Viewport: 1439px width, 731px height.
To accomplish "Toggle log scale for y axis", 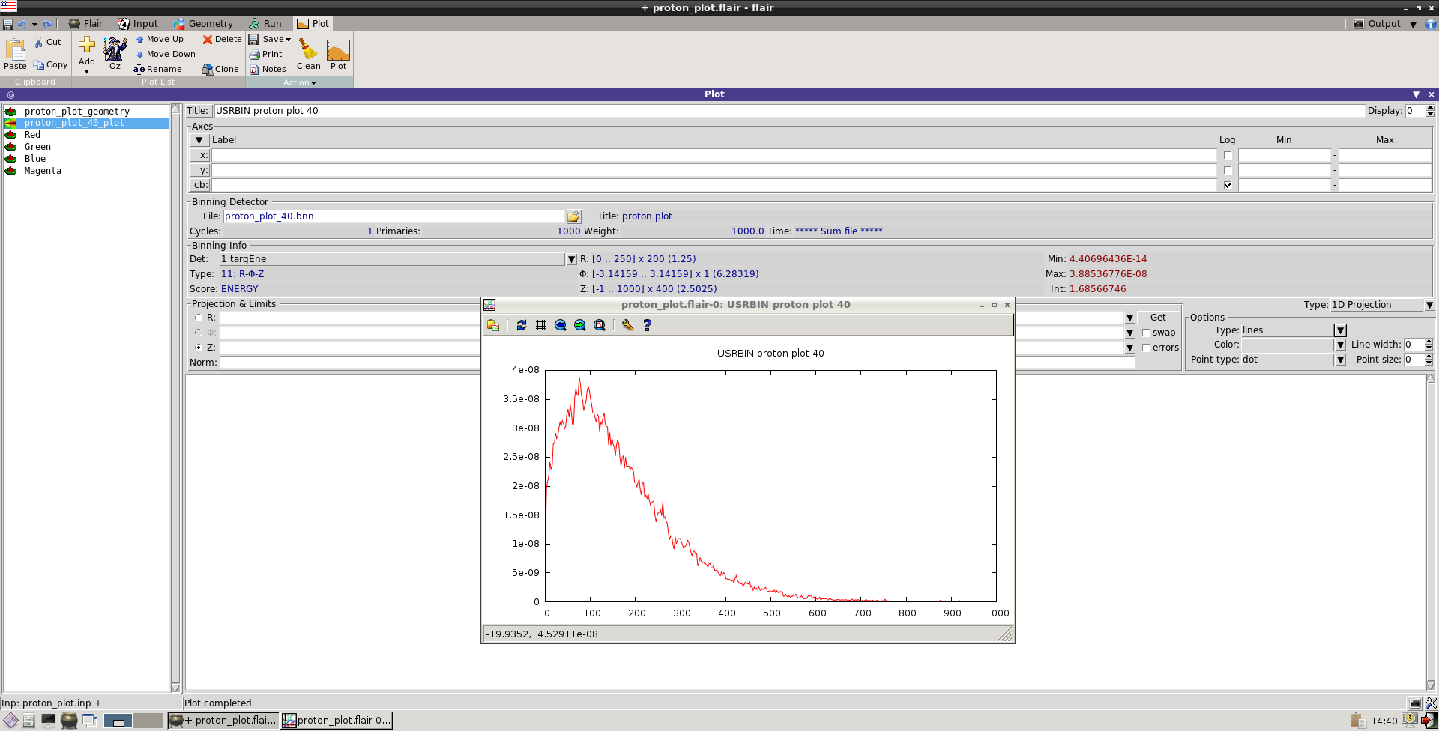I will pos(1228,171).
